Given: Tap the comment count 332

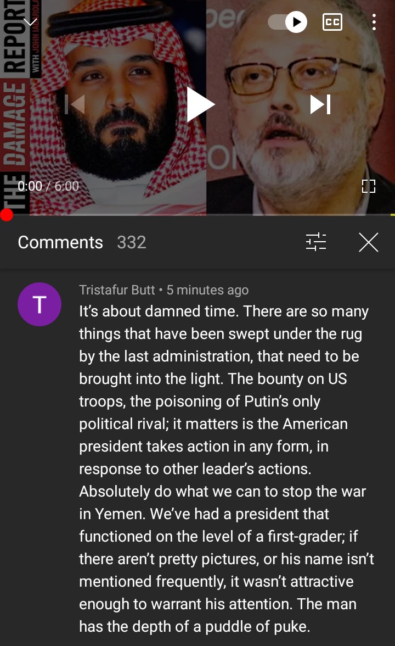Looking at the screenshot, I should 131,242.
